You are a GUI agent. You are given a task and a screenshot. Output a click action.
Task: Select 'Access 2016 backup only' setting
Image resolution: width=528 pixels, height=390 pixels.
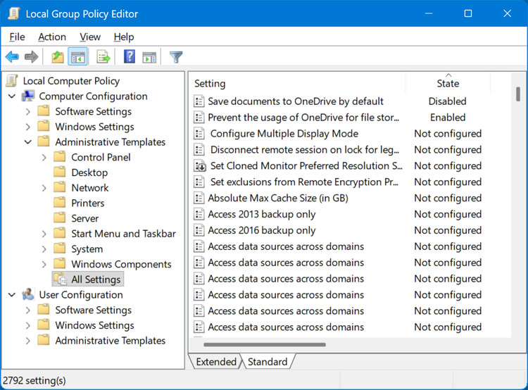coord(262,230)
